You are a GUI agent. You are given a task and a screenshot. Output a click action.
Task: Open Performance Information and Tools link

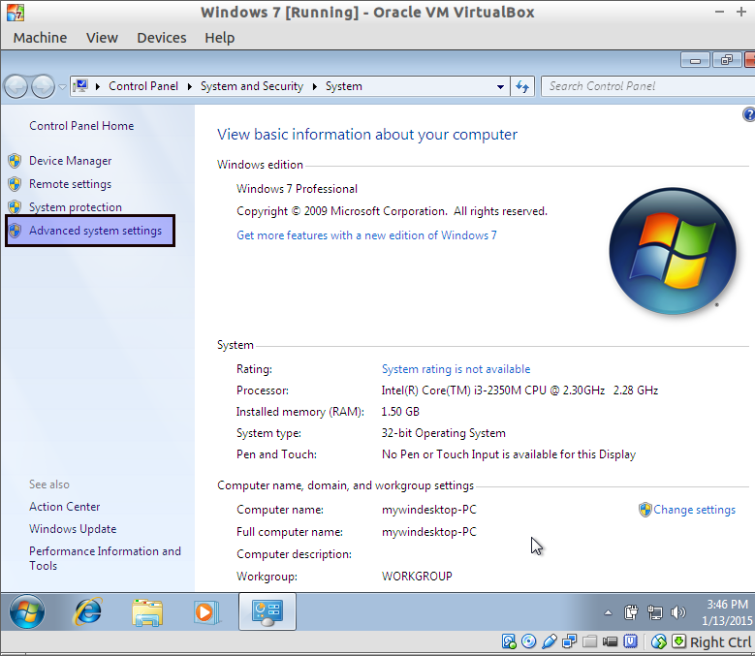tap(105, 558)
